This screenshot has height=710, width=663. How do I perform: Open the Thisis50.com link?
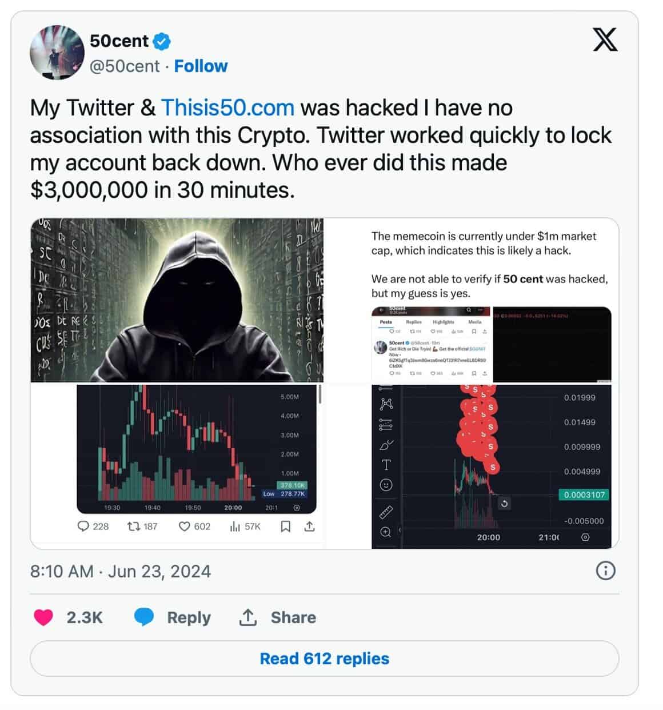227,107
